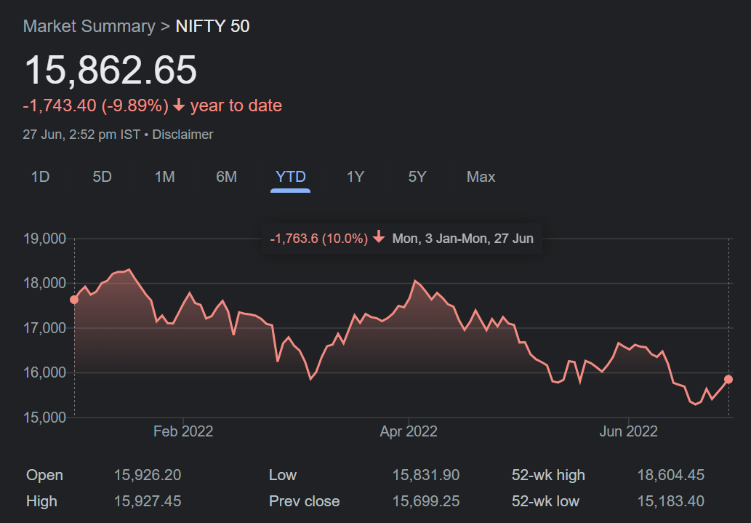Click the chart start point marker on 3 Jan

coord(74,300)
